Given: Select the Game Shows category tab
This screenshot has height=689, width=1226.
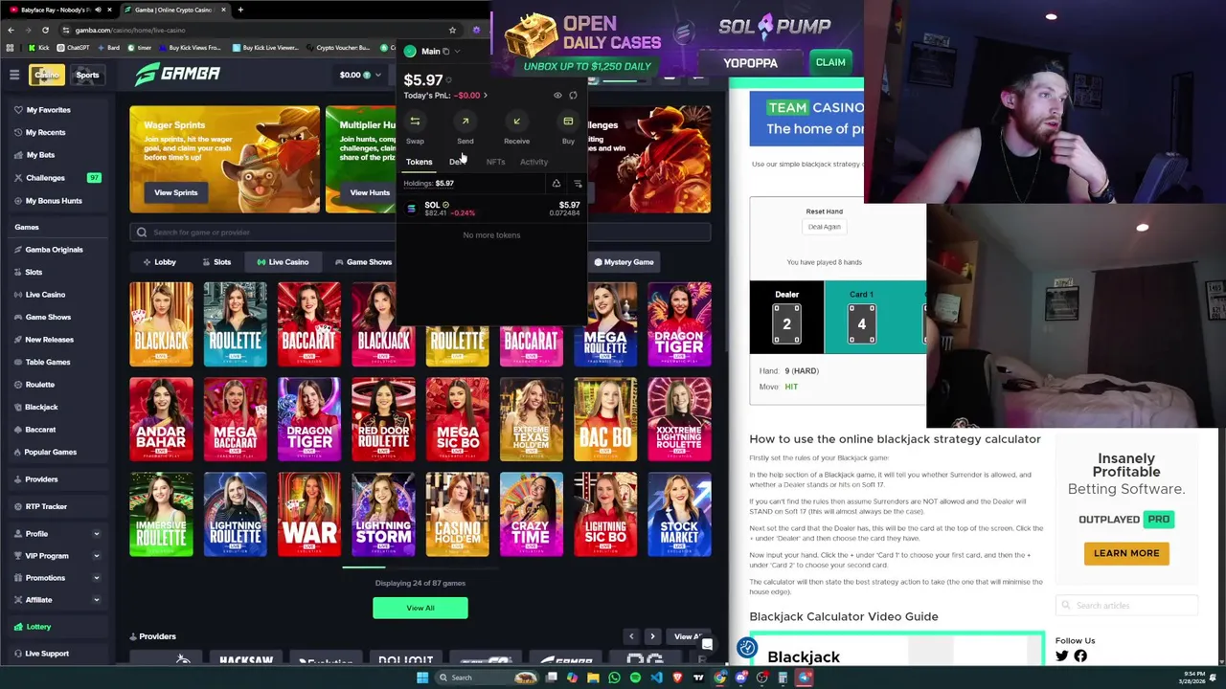Looking at the screenshot, I should [363, 262].
